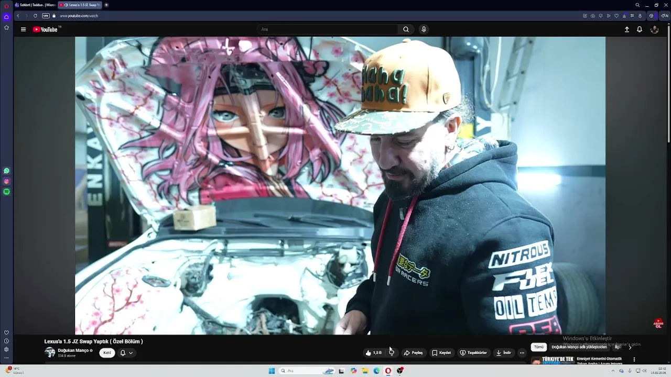671x377 pixels.
Task: Open the YouTube hamburger guide menu
Action: tap(23, 29)
